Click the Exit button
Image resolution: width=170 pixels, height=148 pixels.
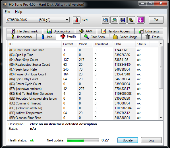pyautogui.click(x=156, y=20)
